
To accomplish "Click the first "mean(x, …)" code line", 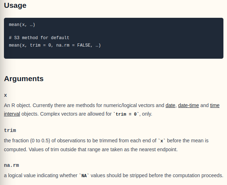I will click(x=22, y=25).
